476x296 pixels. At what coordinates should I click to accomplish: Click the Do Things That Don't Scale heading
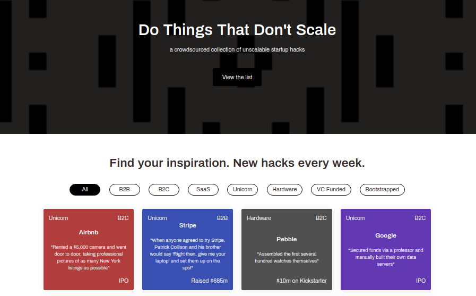237,30
